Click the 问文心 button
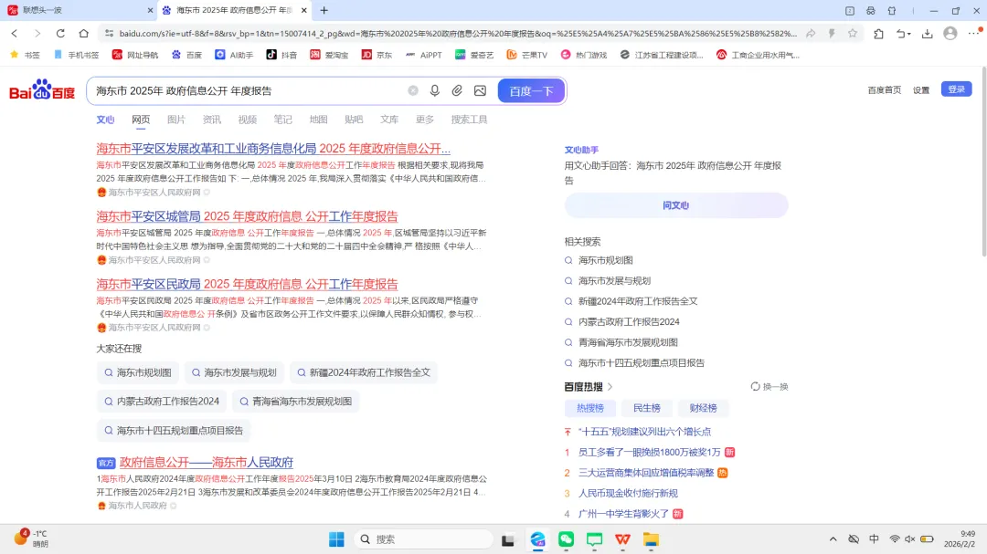The height and width of the screenshot is (554, 987). pos(676,205)
